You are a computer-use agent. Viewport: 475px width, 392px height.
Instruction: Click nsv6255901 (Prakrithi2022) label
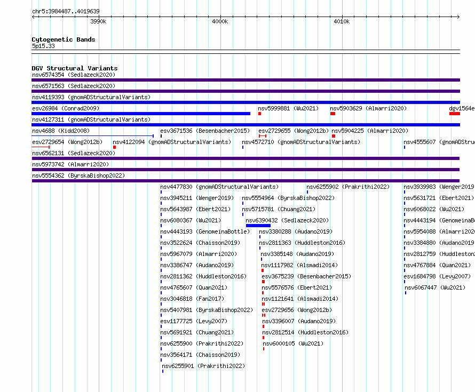tap(203, 366)
